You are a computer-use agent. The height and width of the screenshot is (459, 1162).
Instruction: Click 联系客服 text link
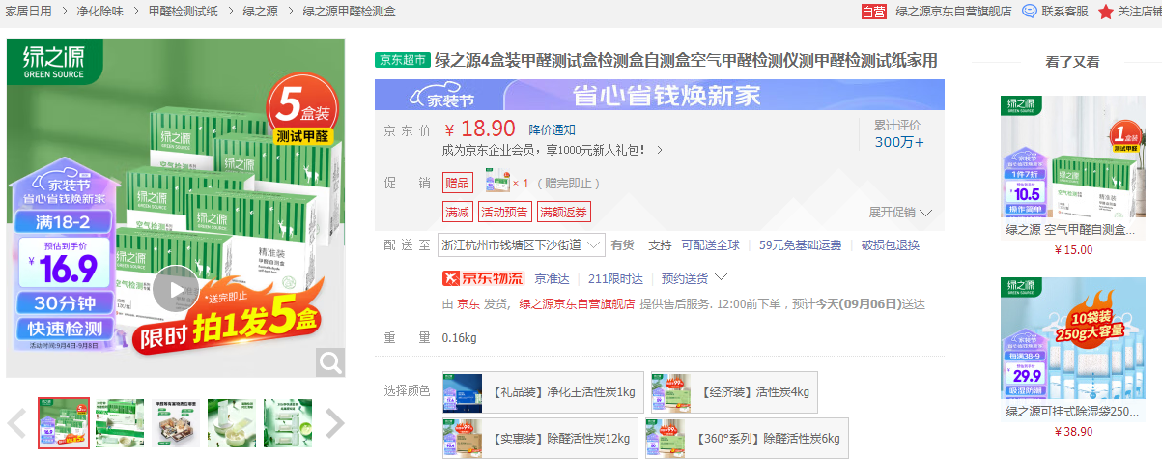[1064, 12]
